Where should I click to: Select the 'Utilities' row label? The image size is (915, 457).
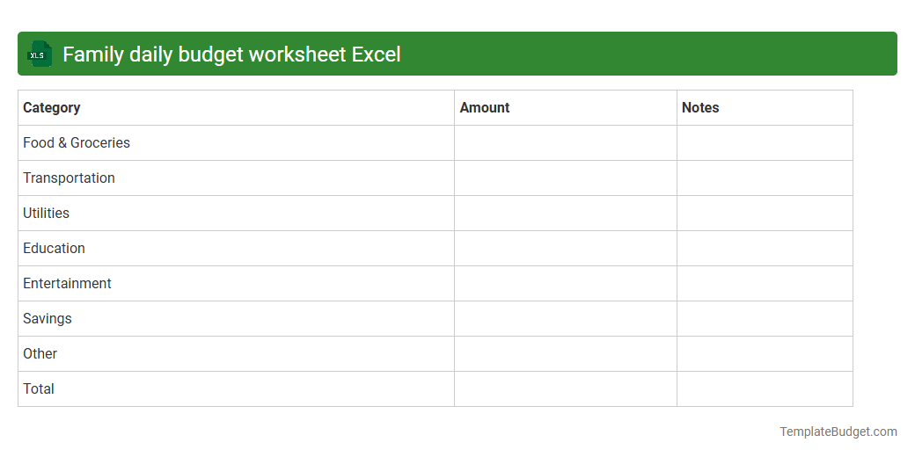tap(46, 213)
